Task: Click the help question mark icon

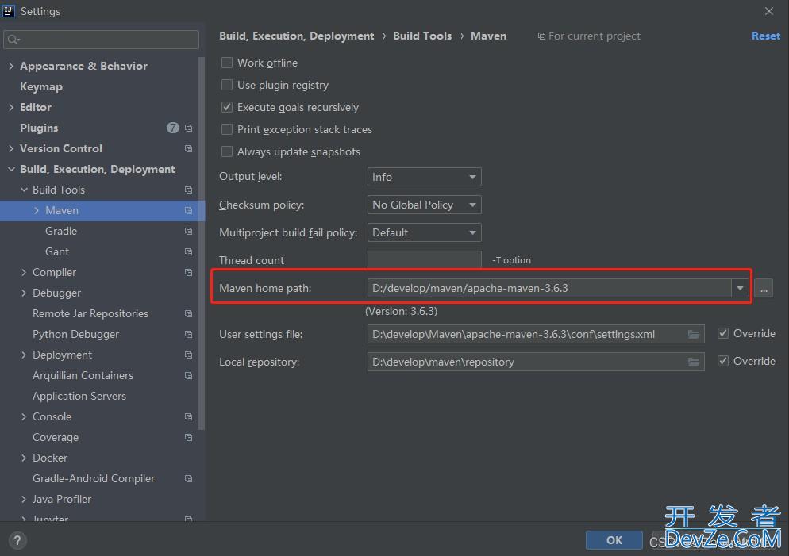Action: (17, 540)
